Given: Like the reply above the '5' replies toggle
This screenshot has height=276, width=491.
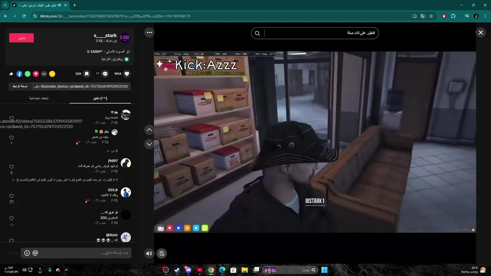Looking at the screenshot, I should [x=12, y=138].
